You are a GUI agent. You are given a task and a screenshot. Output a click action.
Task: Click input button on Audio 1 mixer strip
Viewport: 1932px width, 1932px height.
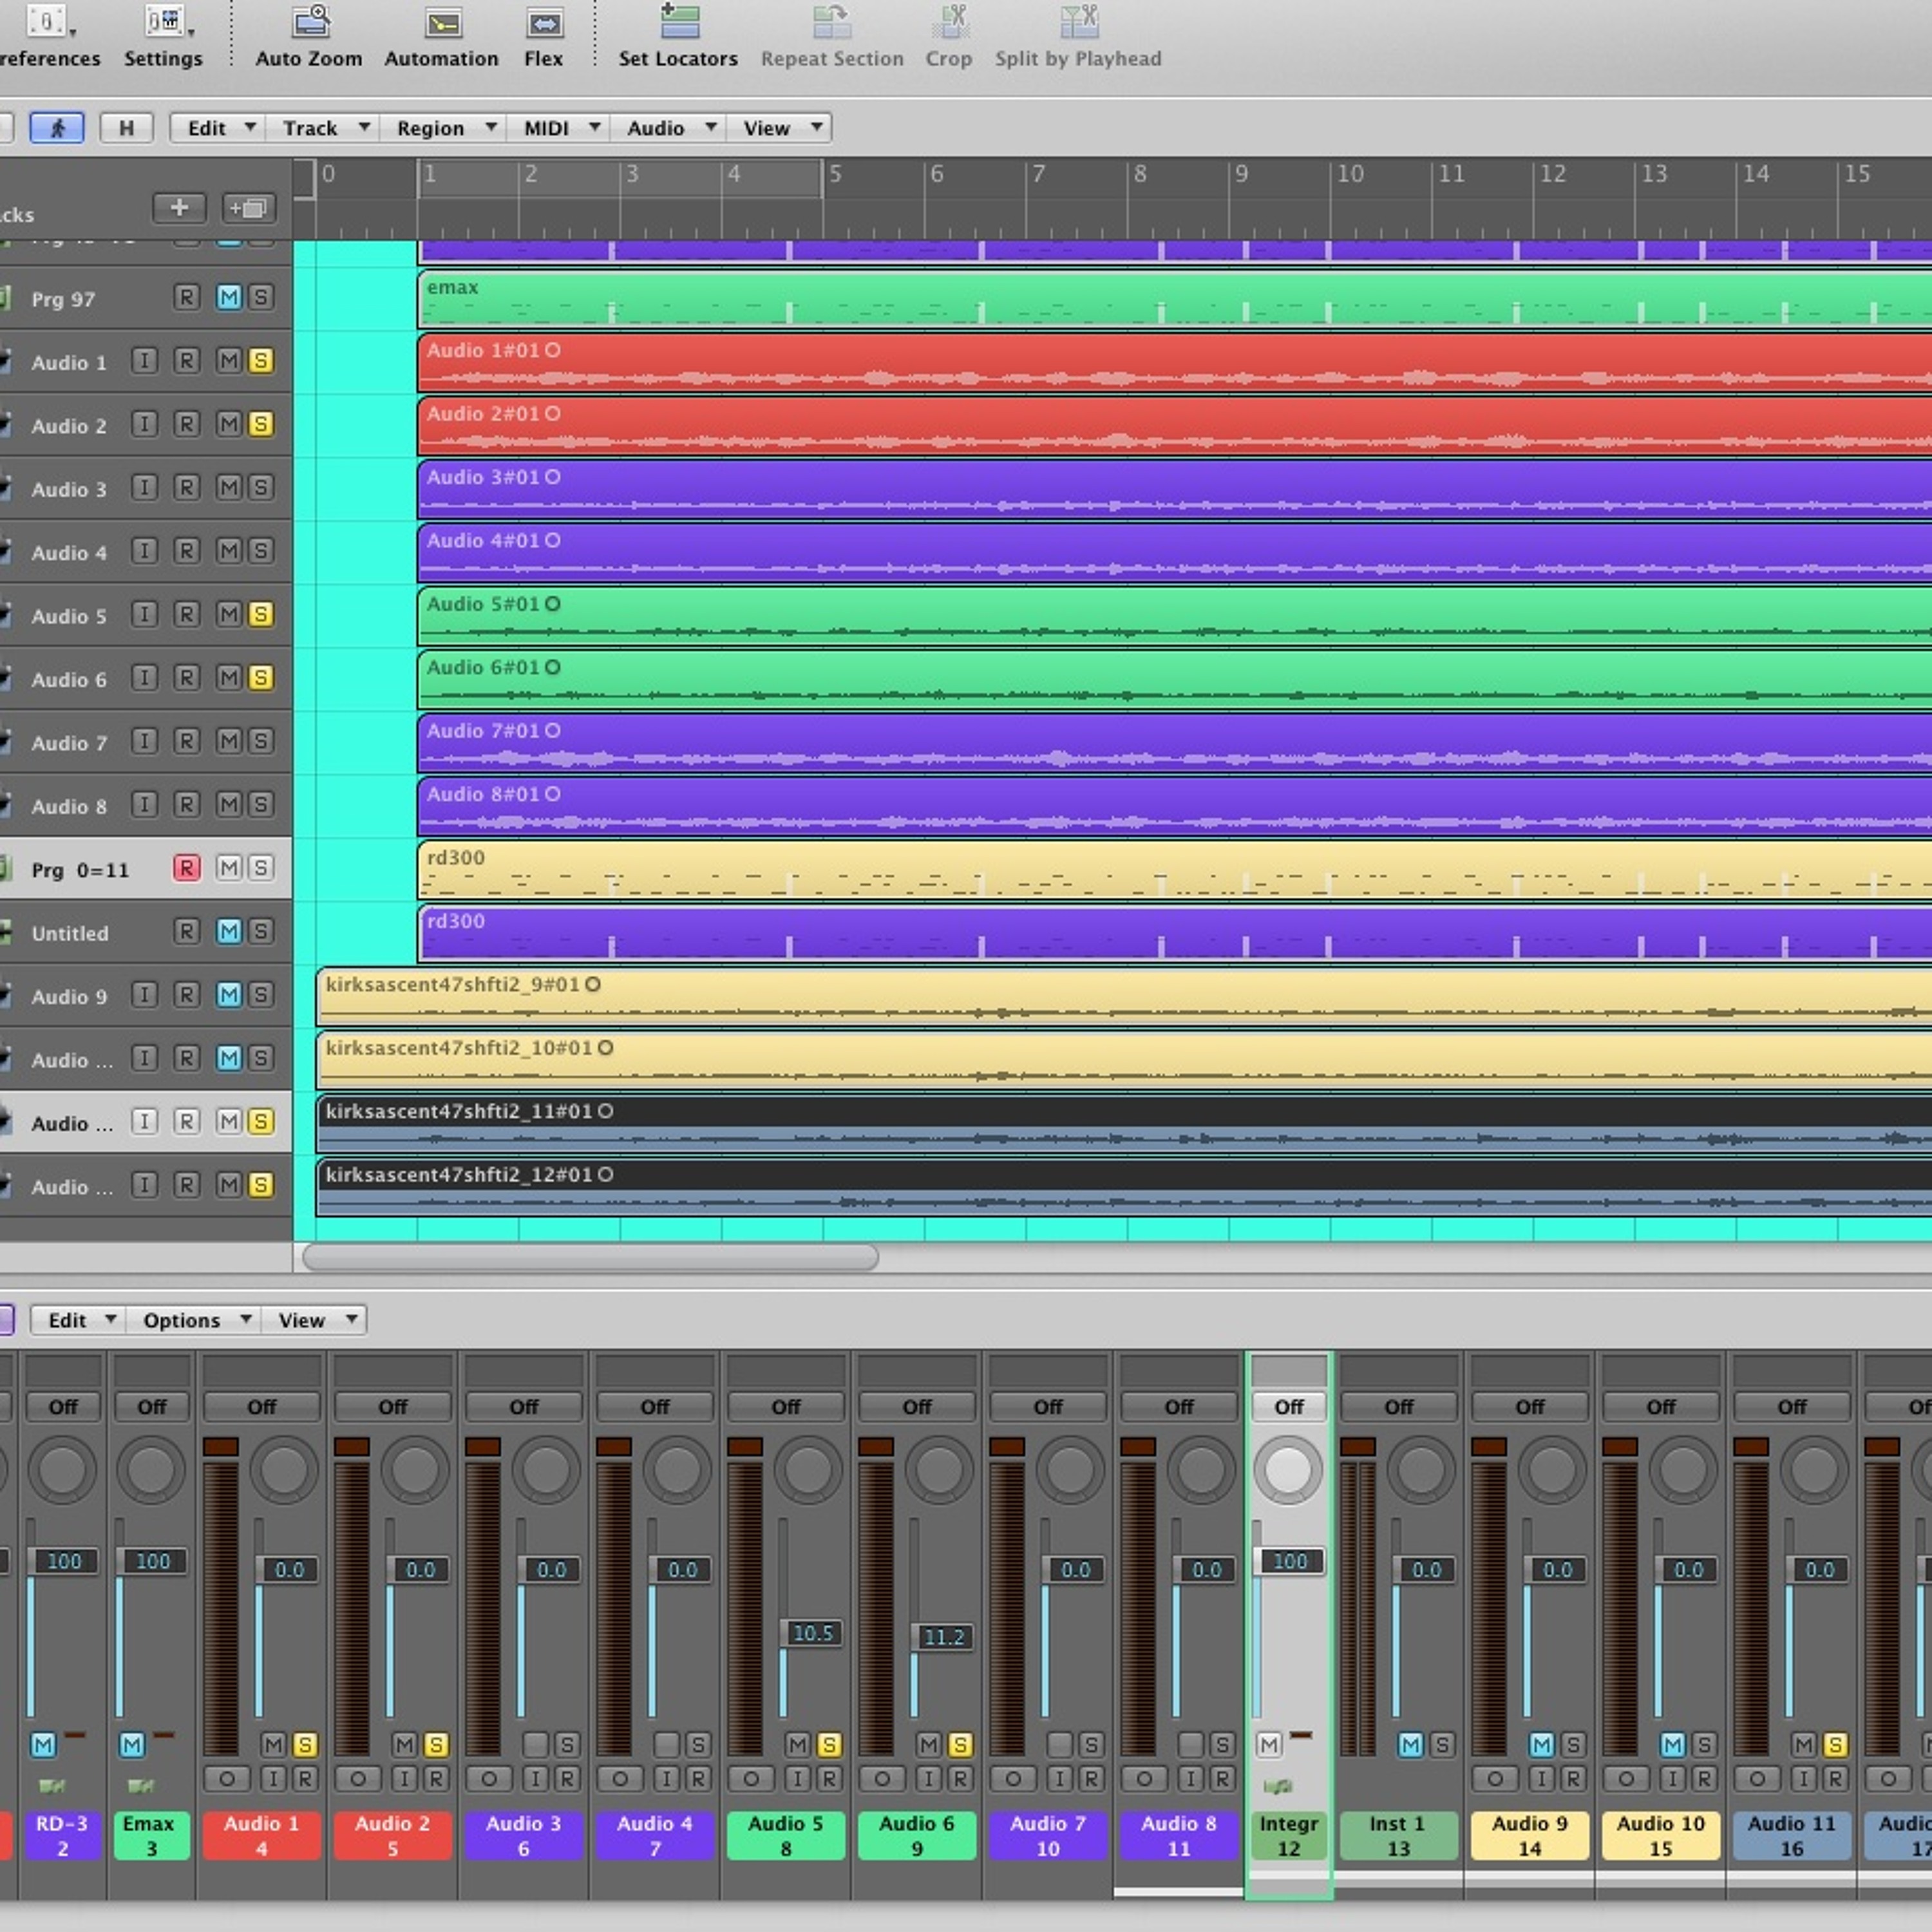pyautogui.click(x=273, y=1779)
